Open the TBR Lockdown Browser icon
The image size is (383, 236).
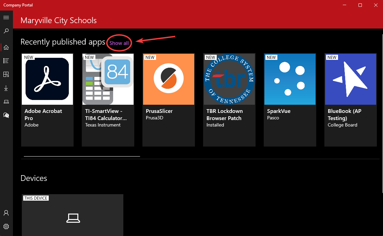pyautogui.click(x=229, y=79)
